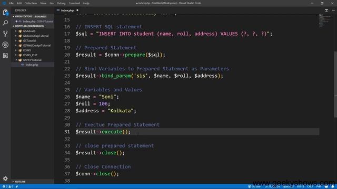Viewport: 337px width, 189px height.
Task: Click the GSAdvaJS folder icon
Action: click(20, 31)
